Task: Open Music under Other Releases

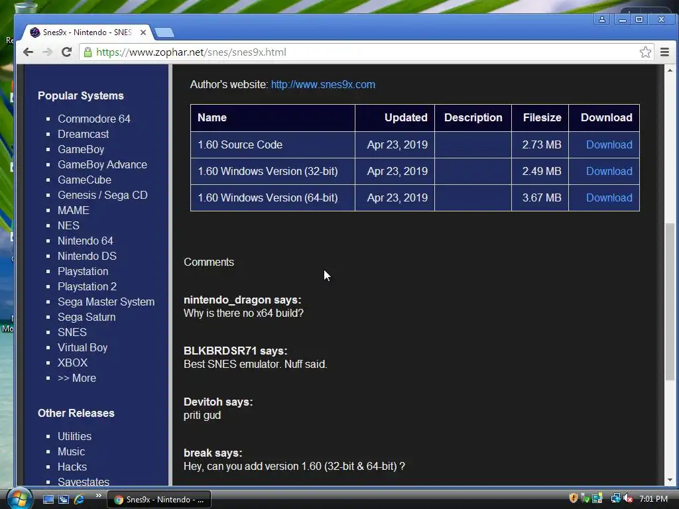Action: pyautogui.click(x=71, y=451)
